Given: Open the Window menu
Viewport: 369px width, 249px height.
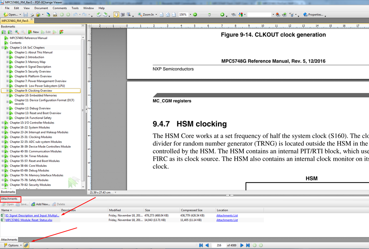Looking at the screenshot, I should coord(89,8).
